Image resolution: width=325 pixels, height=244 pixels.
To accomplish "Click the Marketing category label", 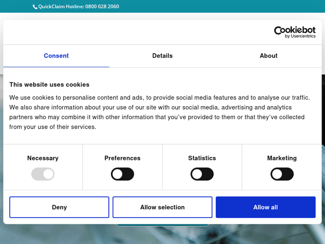I will (x=282, y=158).
